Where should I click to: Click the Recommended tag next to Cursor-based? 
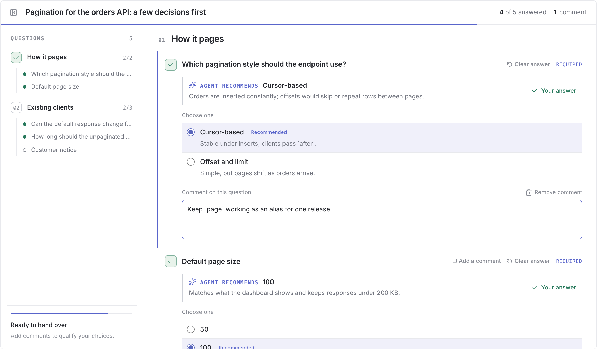tap(269, 132)
